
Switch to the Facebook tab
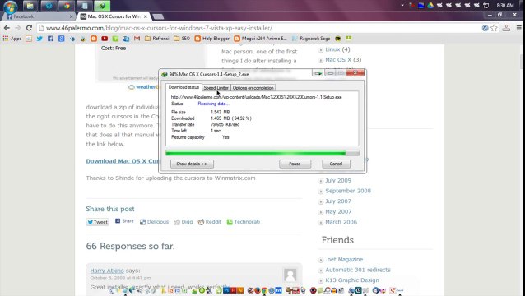(38, 16)
